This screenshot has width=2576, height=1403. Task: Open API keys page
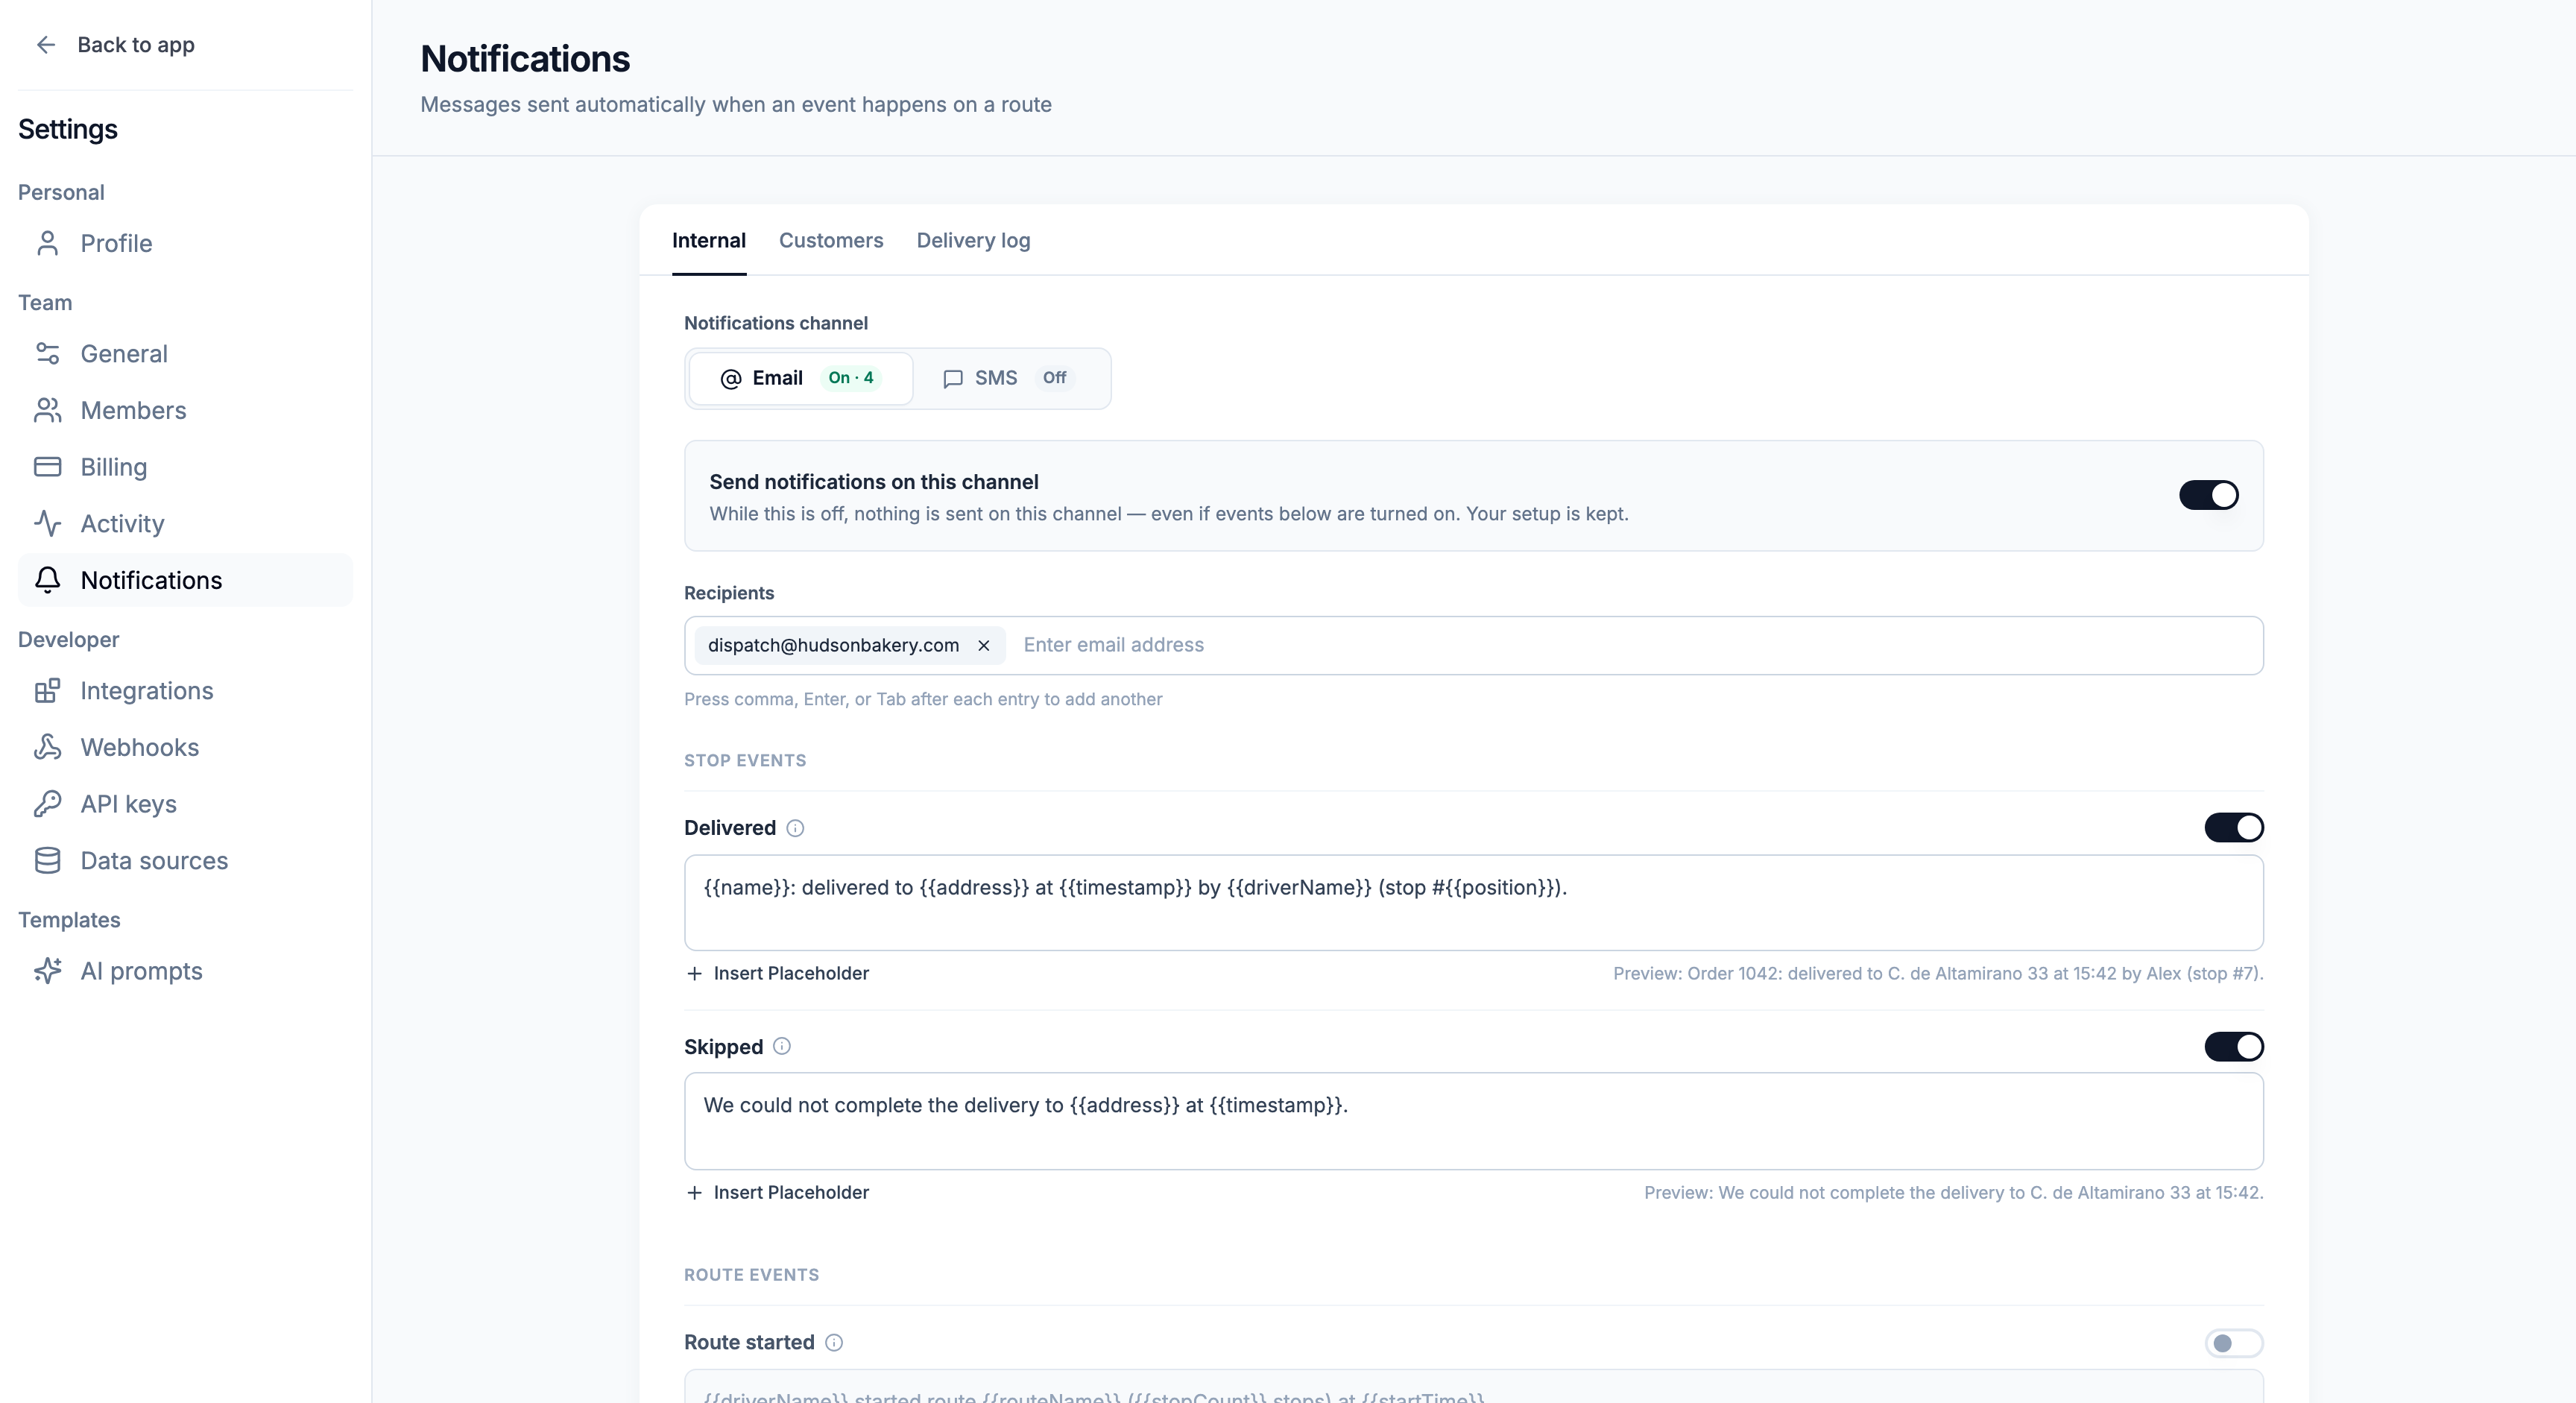point(185,804)
